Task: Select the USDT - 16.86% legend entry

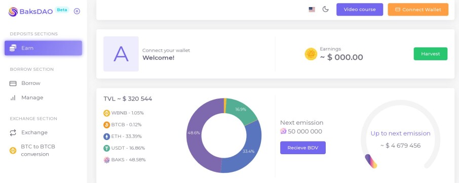Action: tap(124, 148)
